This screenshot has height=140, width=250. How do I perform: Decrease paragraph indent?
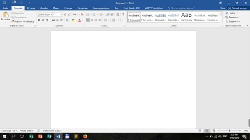108,14
